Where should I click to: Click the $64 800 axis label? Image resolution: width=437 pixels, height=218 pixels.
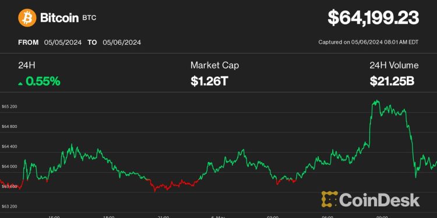9,127
